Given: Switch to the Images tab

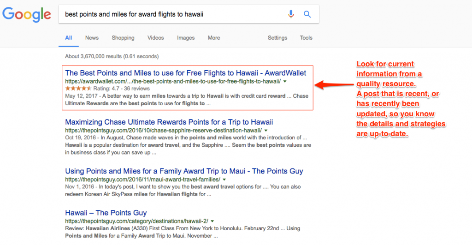Looking at the screenshot, I should [186, 38].
